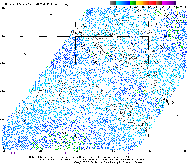Click the '-10' latitude label
This screenshot has width=187, height=164.
tap(2, 8)
